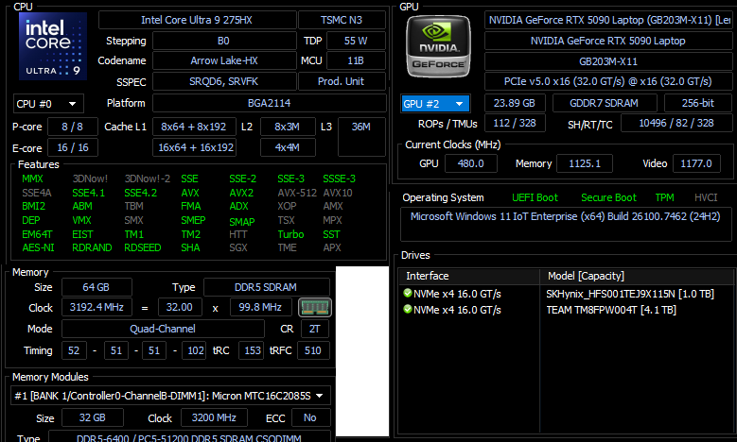This screenshot has height=442, width=737.
Task: Click the Windows 11 IoT Enterprise OS text
Action: coord(565,216)
